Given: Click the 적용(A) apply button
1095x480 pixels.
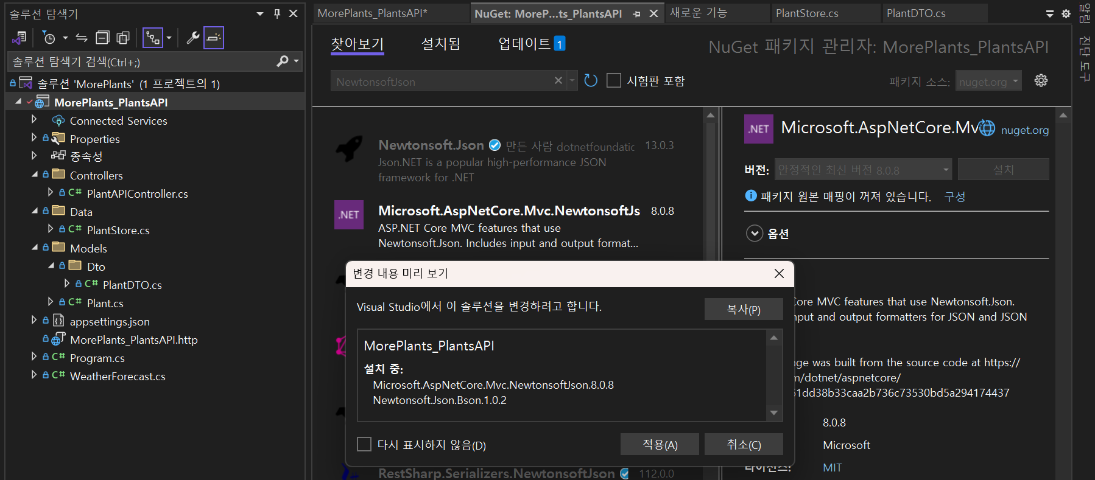Looking at the screenshot, I should (x=660, y=444).
